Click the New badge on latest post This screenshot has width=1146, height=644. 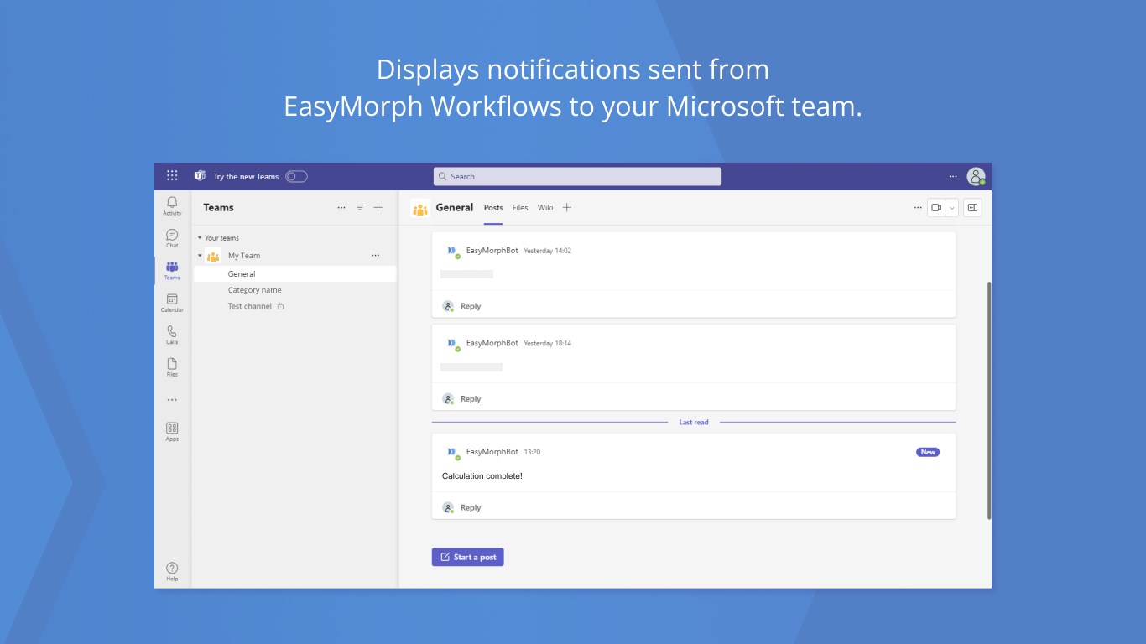[928, 452]
